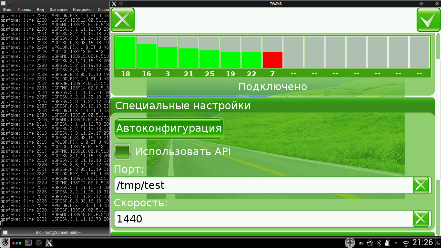Open the Настройка menu
This screenshot has width=441, height=248.
coord(83,10)
